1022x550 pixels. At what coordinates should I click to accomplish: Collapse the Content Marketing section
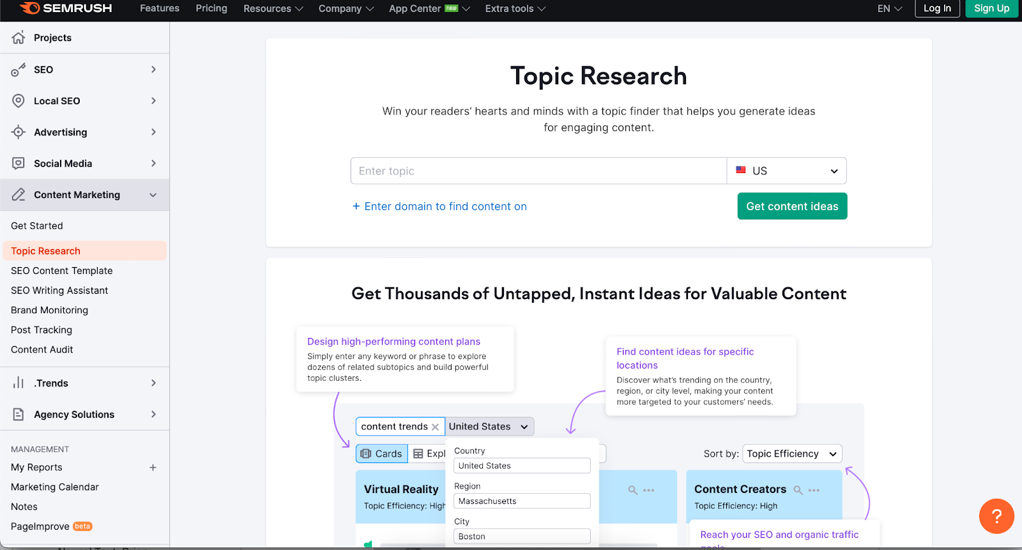click(x=153, y=195)
